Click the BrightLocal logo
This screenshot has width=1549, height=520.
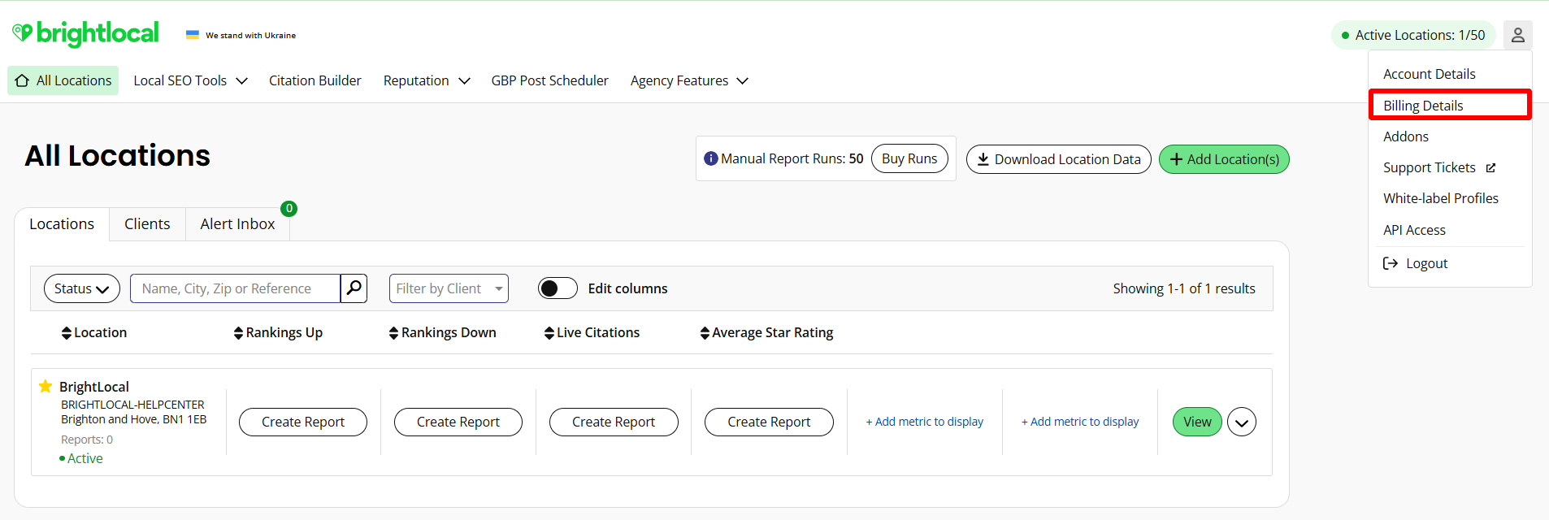(85, 33)
